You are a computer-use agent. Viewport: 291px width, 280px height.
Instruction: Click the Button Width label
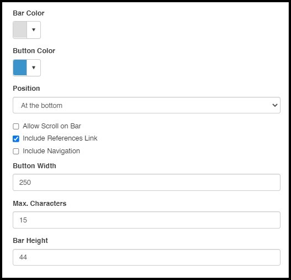34,166
